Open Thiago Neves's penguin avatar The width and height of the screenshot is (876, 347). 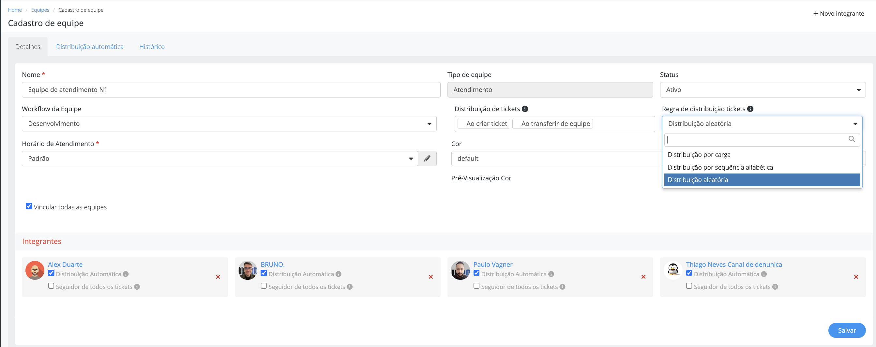click(x=673, y=270)
